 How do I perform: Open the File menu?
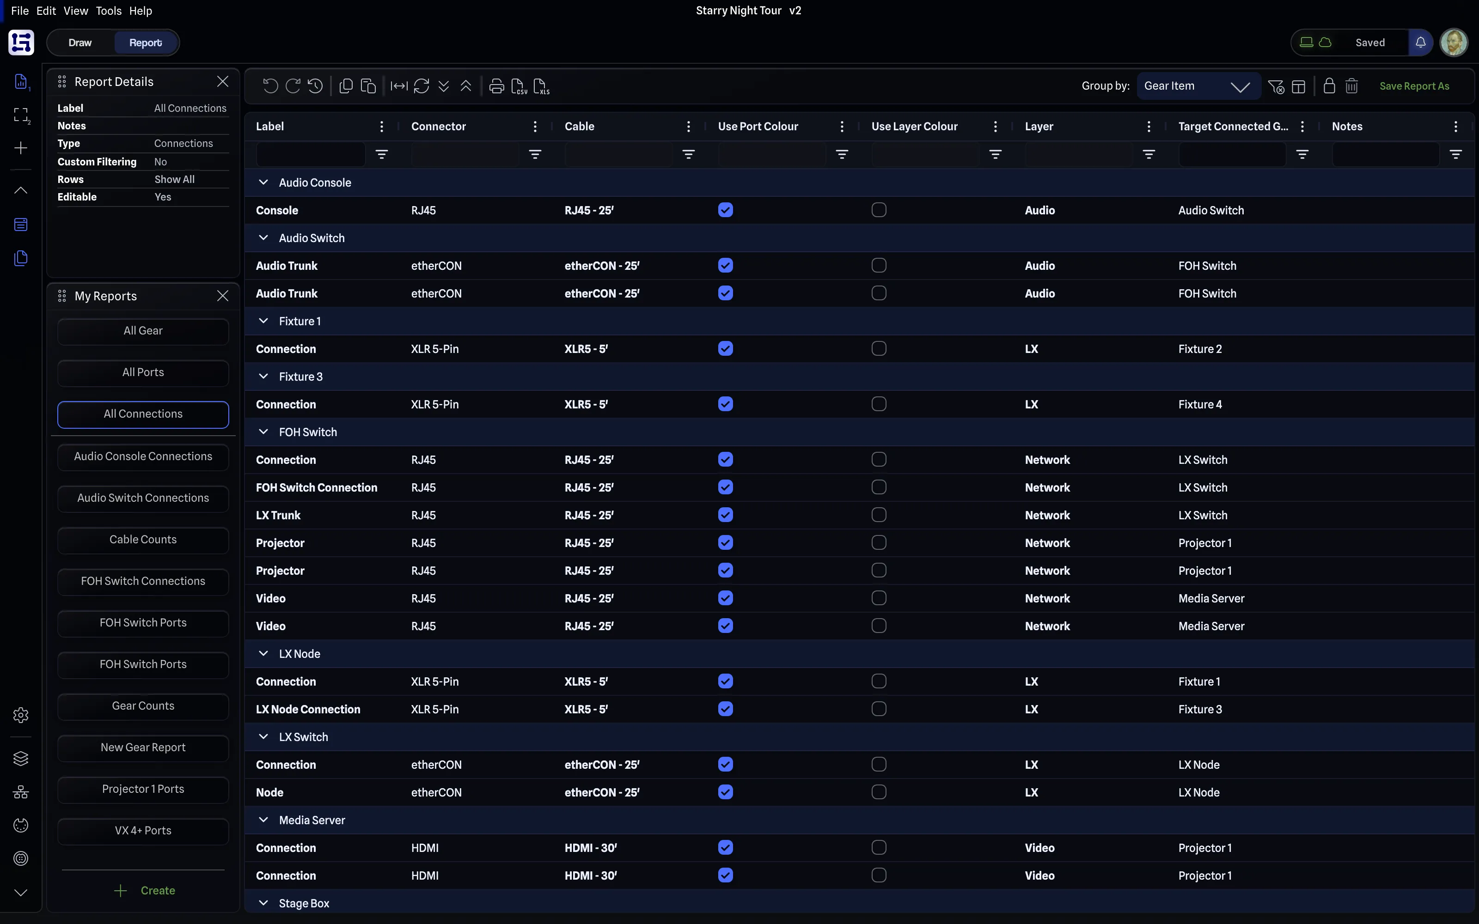pyautogui.click(x=19, y=10)
